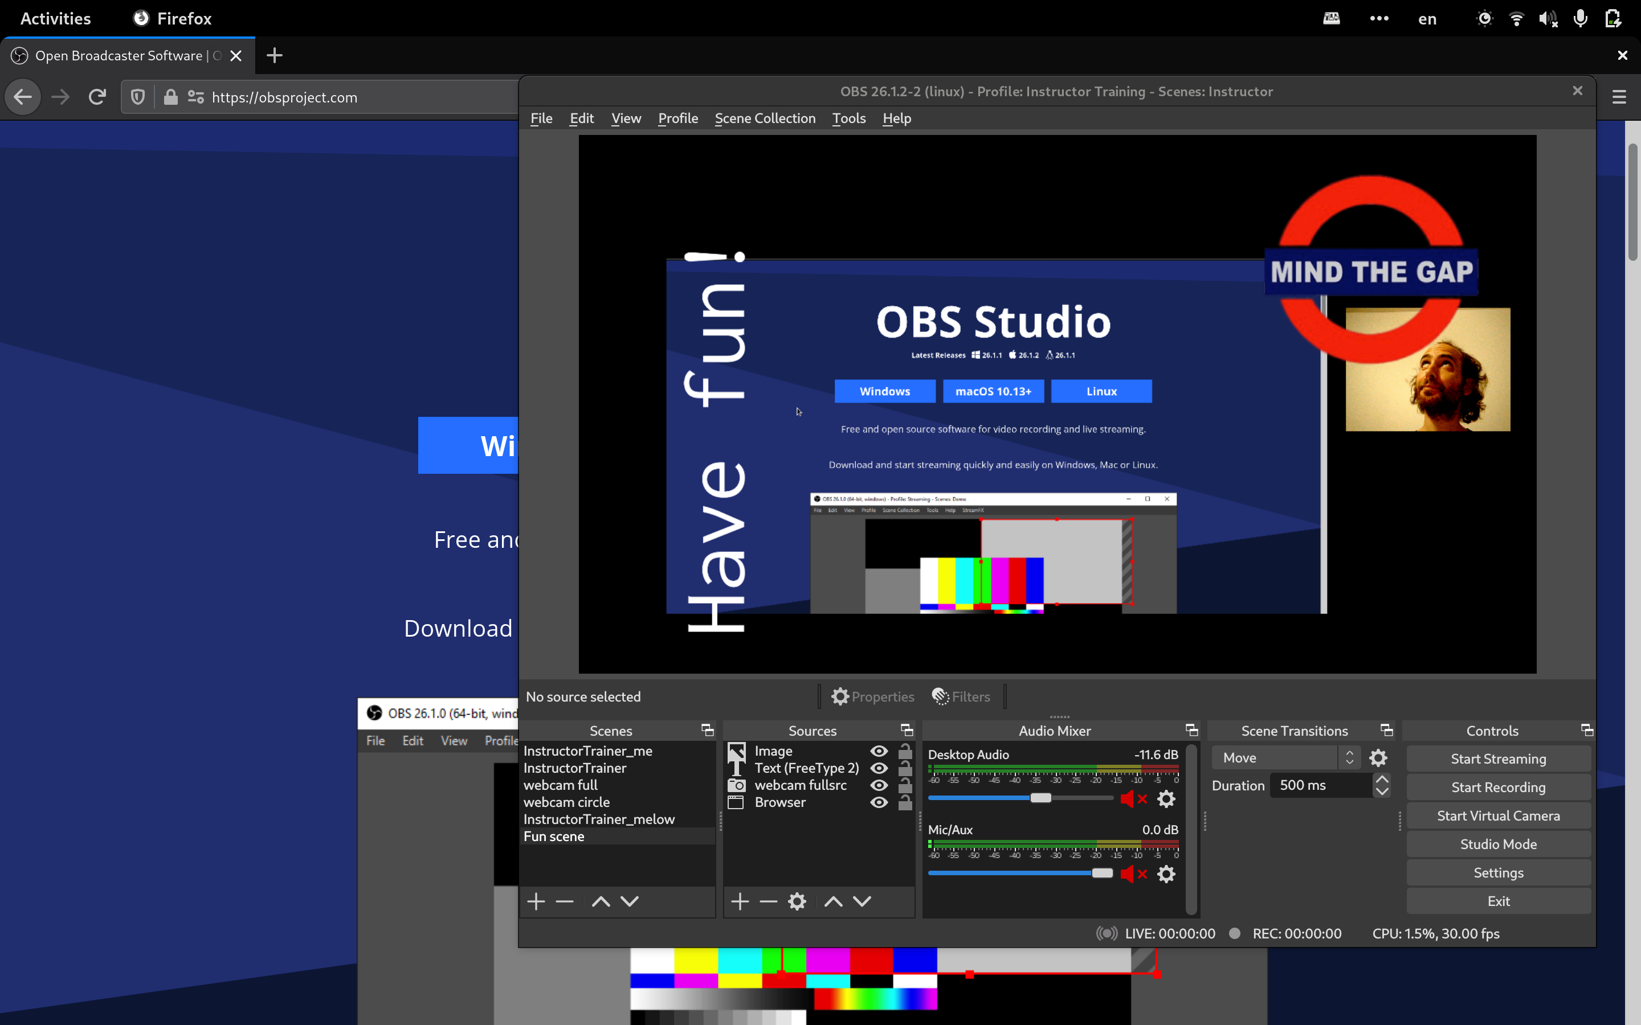Adjust Desktop Audio volume slider
1641x1025 pixels.
pos(1041,798)
